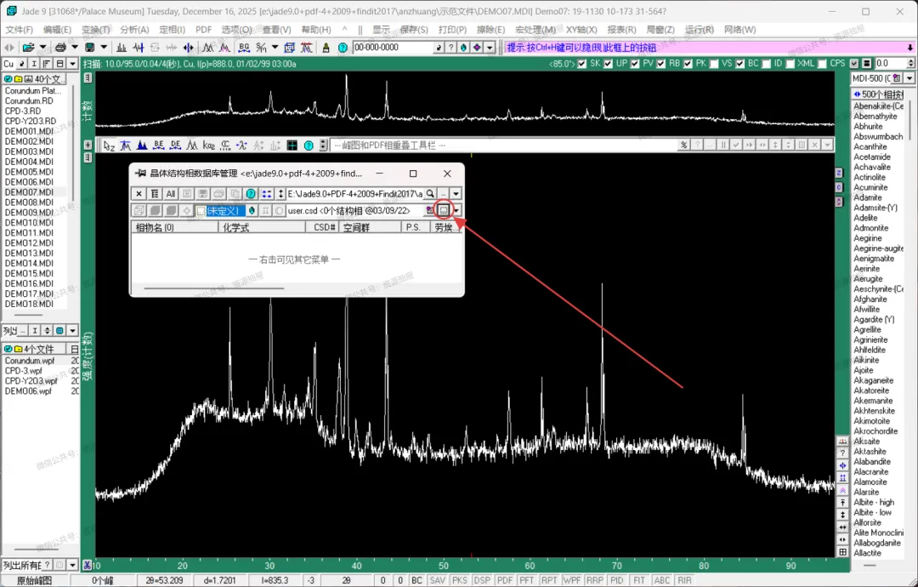Open the 选项(O) menu
Image resolution: width=918 pixels, height=587 pixels.
(x=236, y=29)
